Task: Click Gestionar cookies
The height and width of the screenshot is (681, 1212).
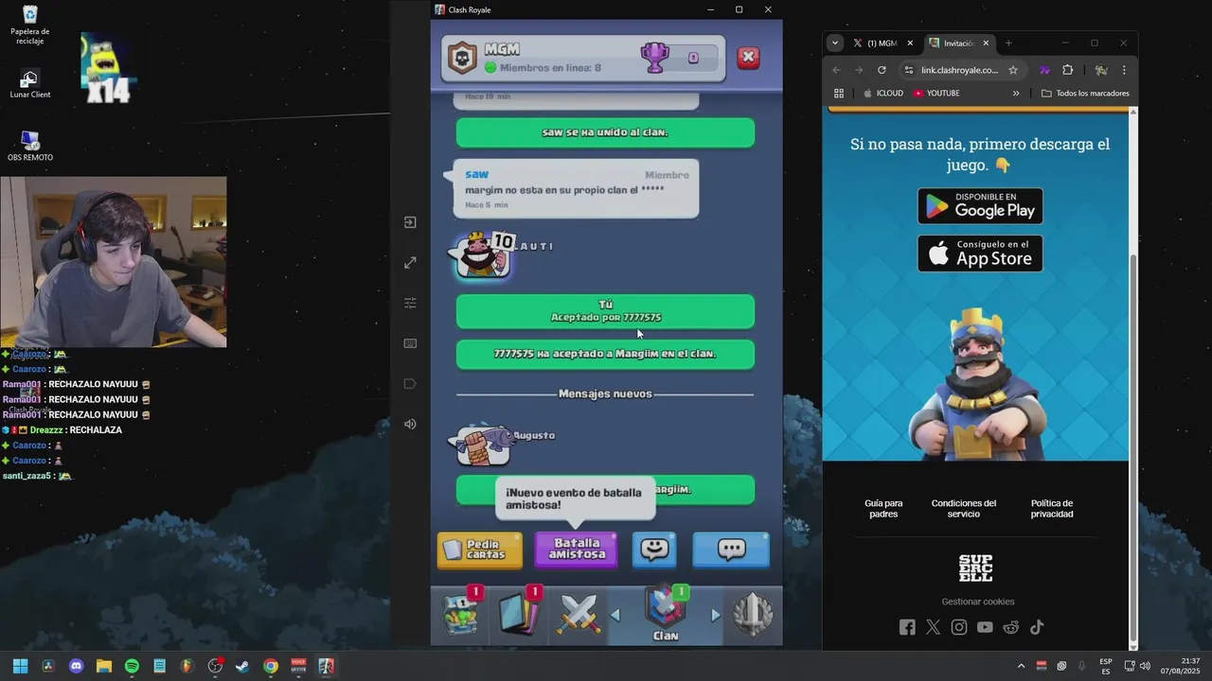Action: coord(977,602)
